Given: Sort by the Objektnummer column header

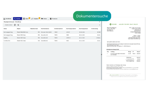Looking at the screenshot, I should (34, 29).
